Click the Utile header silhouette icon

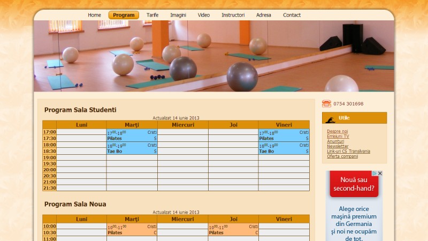330,118
